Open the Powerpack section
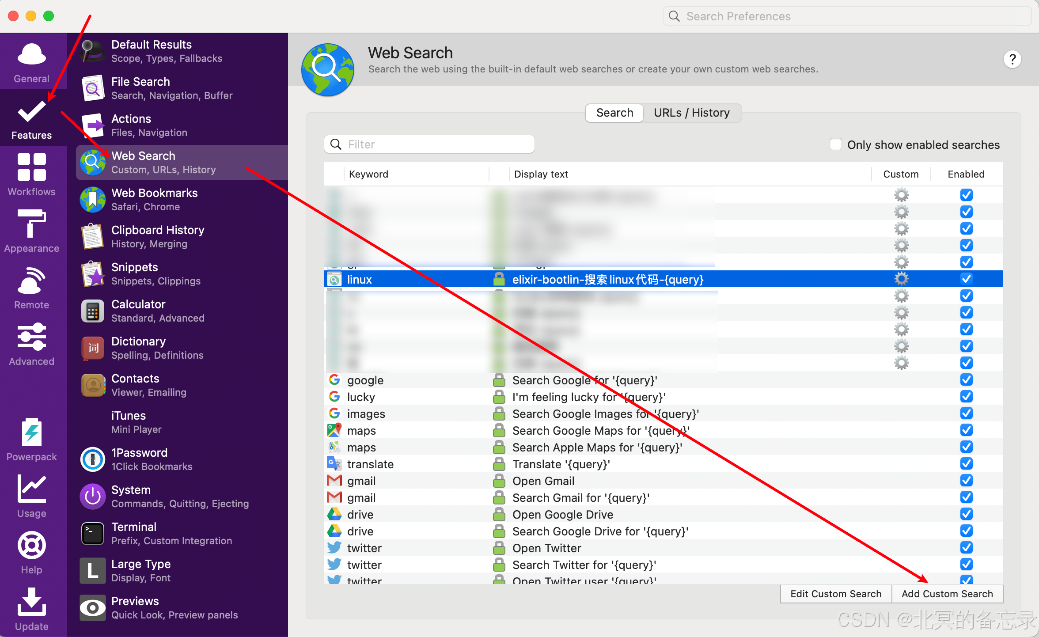 (x=31, y=440)
